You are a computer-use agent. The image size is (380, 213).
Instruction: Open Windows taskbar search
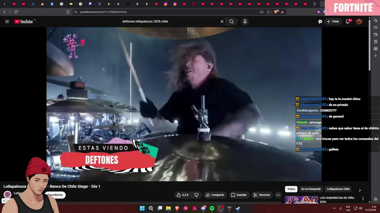(x=151, y=208)
